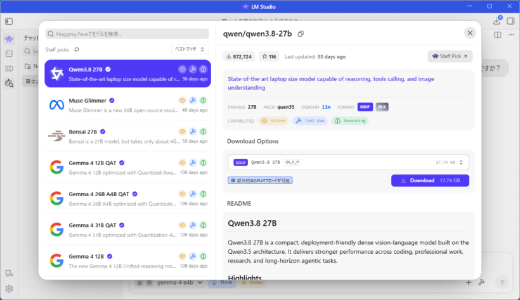Viewport: 520px width, 300px height.
Task: Refresh the Staff picks list
Action: click(x=77, y=49)
